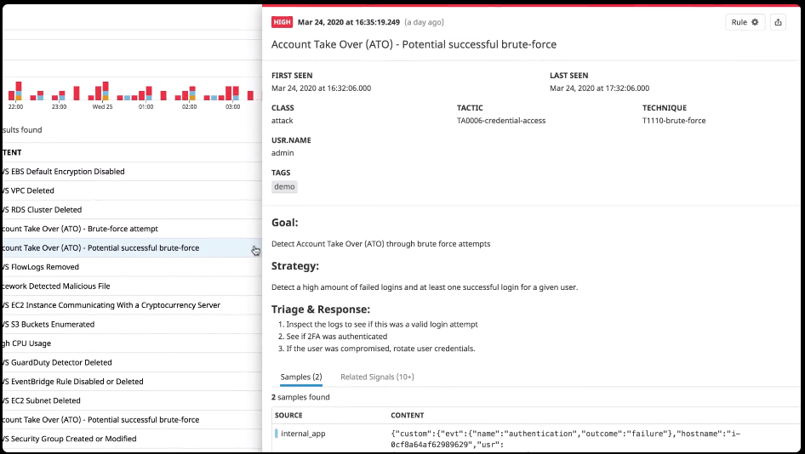Select Security Group Created or Modified row
The width and height of the screenshot is (805, 454).
pos(69,439)
